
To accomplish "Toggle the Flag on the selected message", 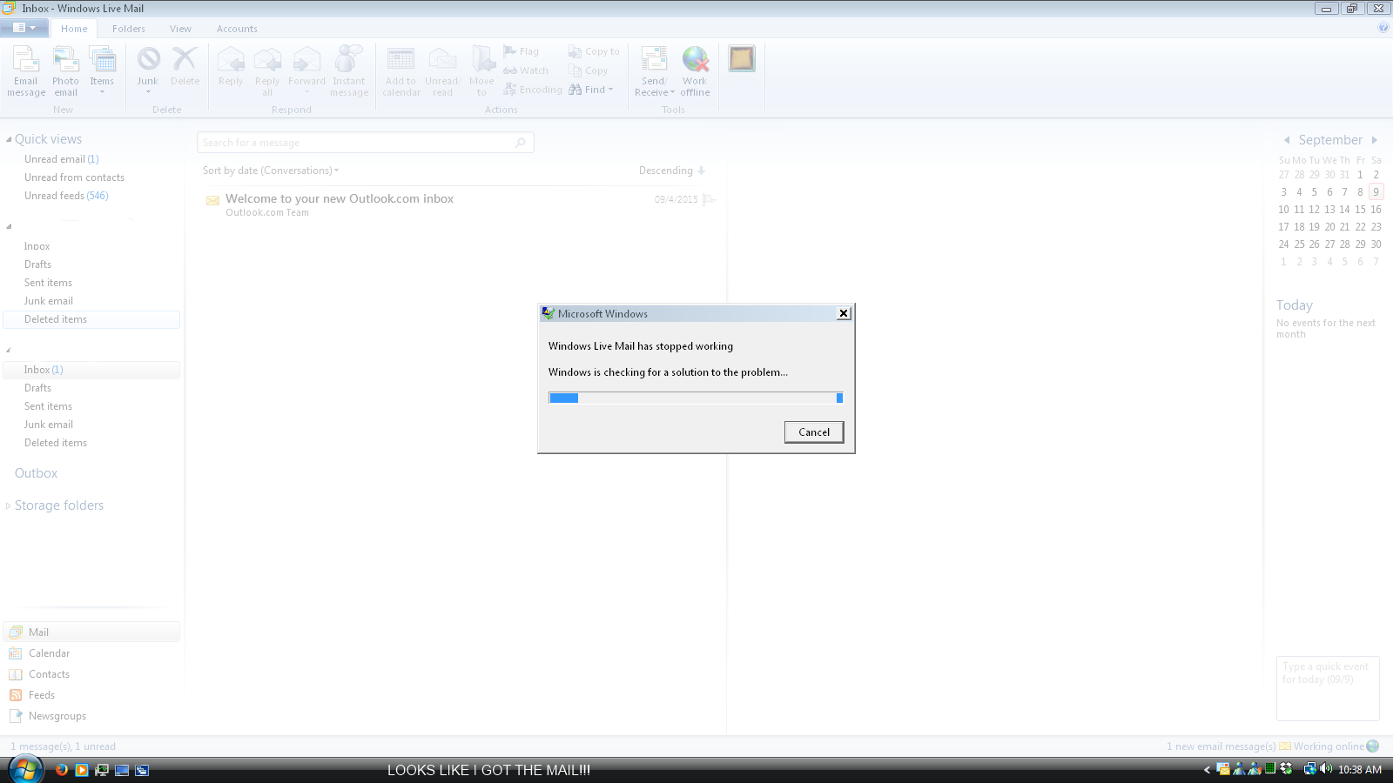I will (522, 51).
